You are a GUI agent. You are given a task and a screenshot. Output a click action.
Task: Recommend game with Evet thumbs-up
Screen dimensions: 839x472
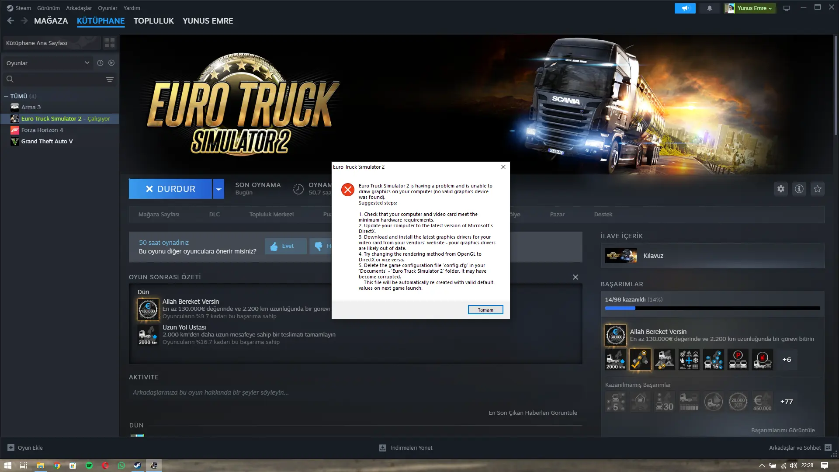pos(285,246)
